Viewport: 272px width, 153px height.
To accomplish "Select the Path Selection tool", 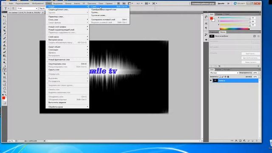I will (5, 74).
